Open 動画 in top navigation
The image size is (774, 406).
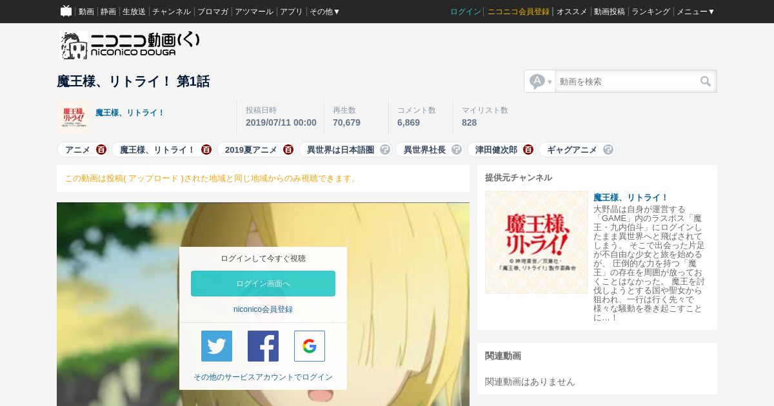[x=86, y=12]
